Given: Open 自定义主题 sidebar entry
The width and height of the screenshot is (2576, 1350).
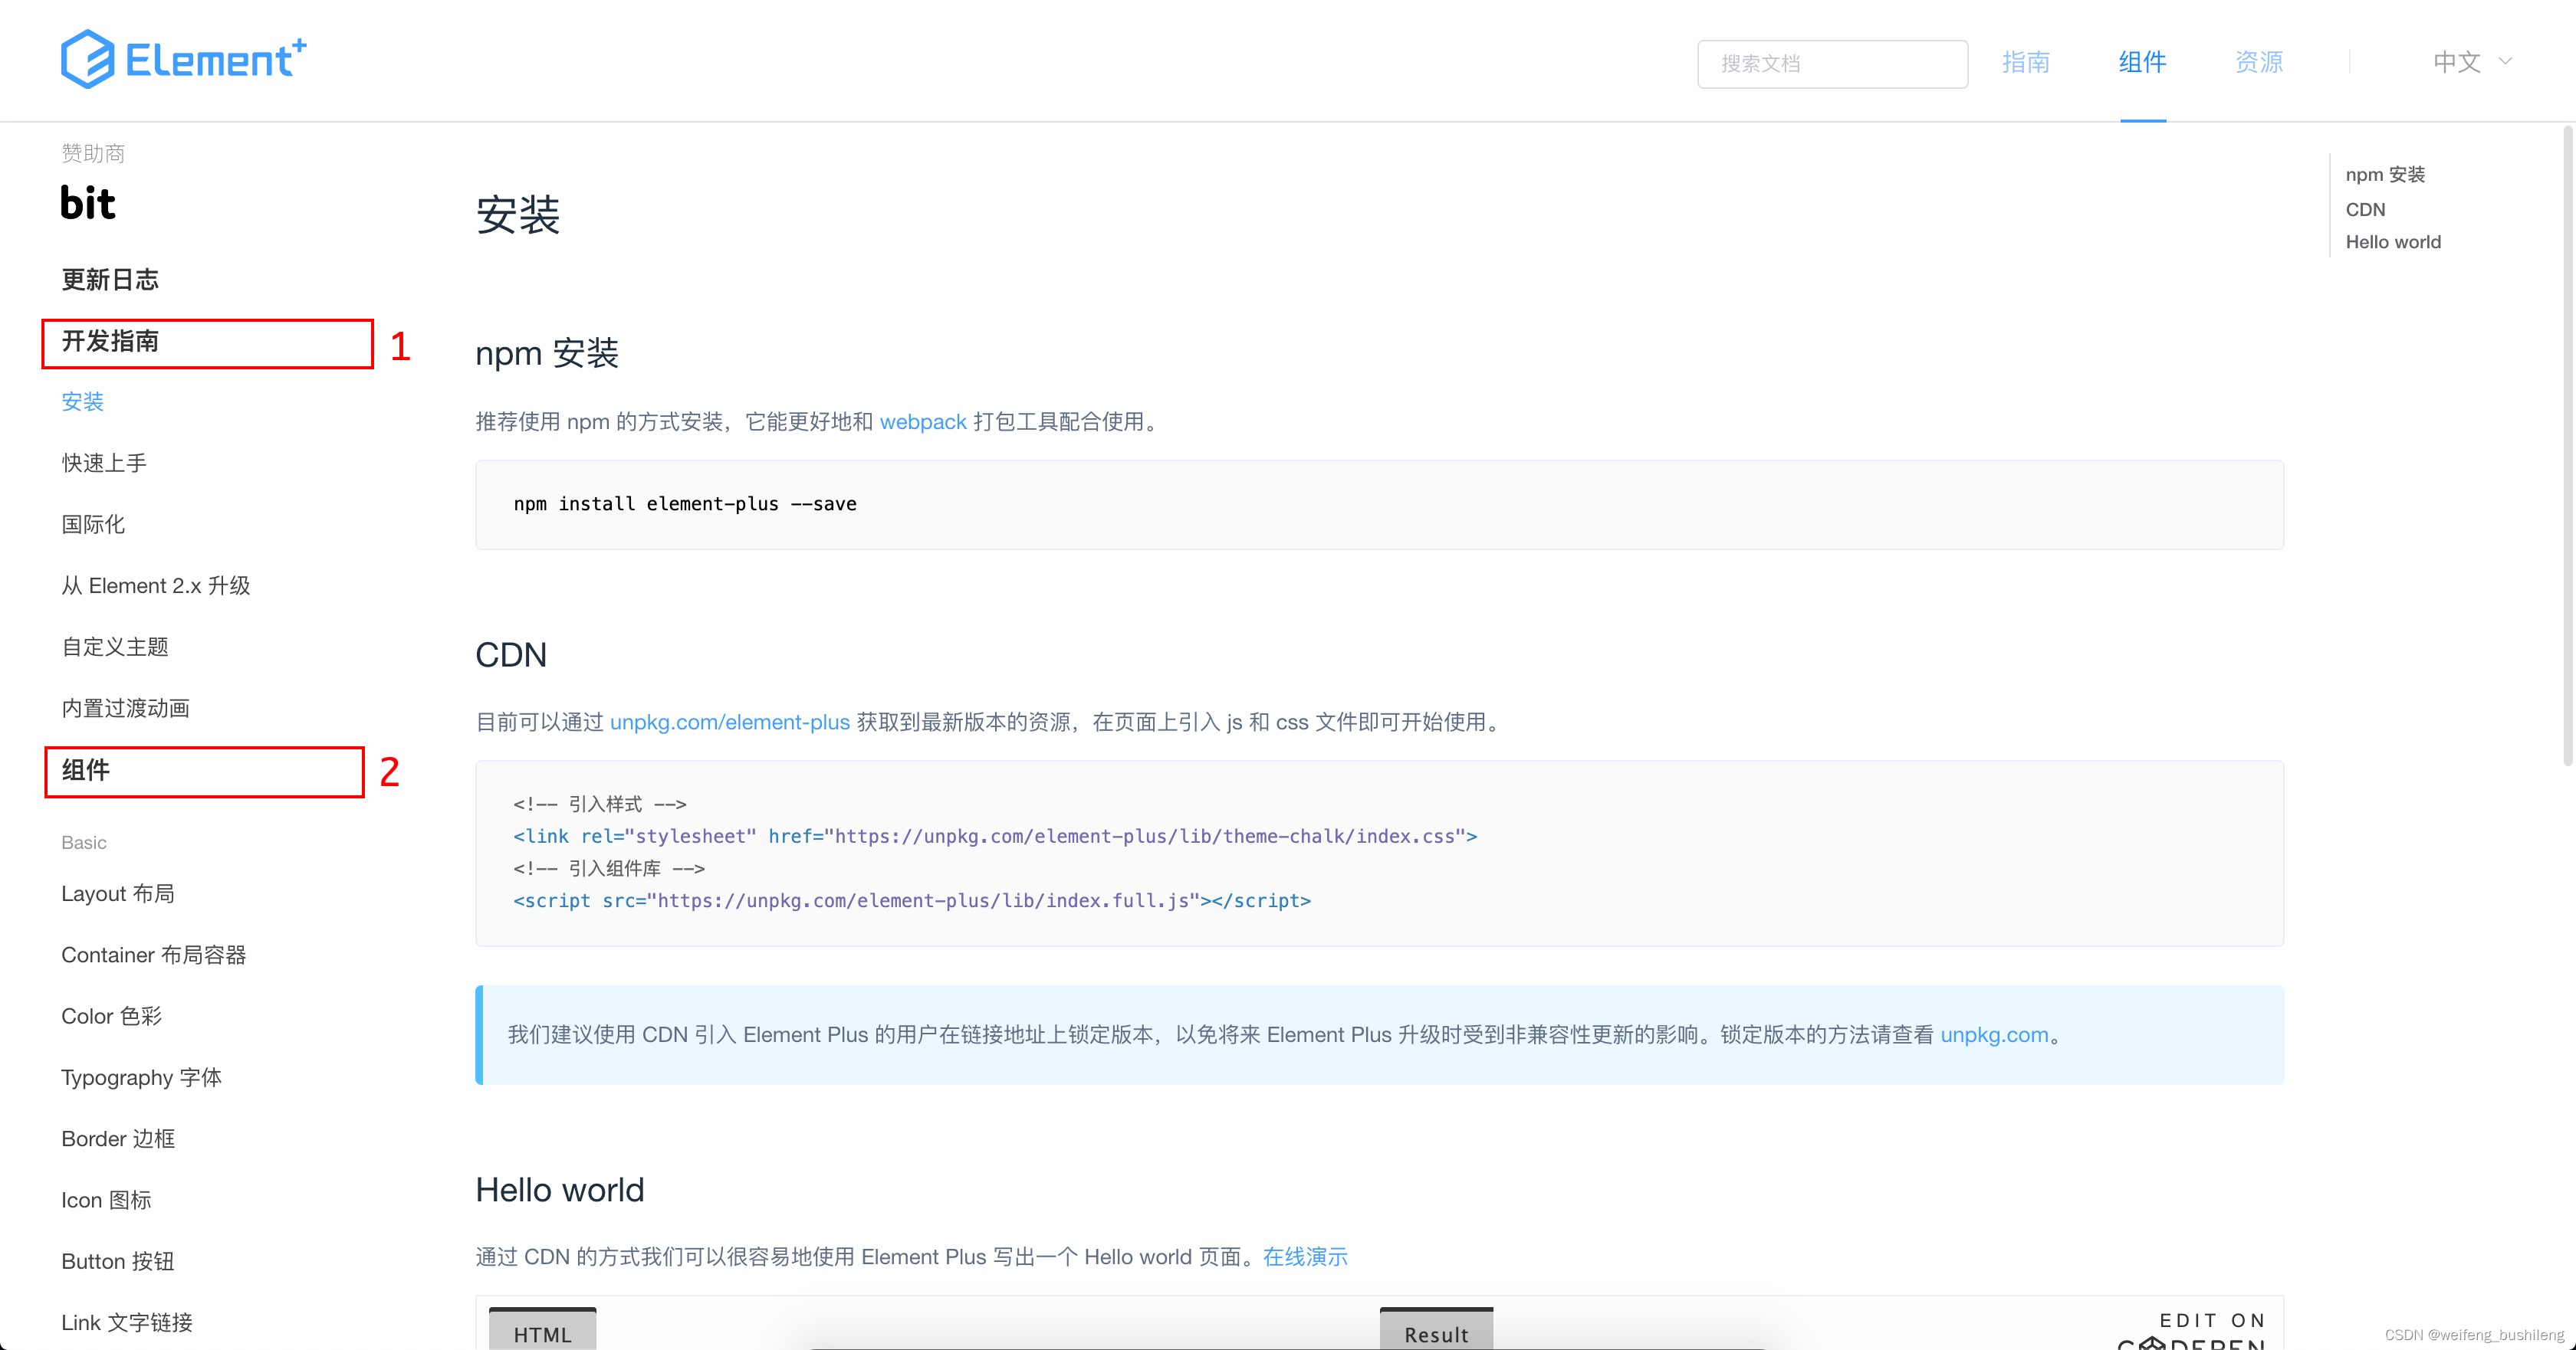Looking at the screenshot, I should [x=115, y=647].
